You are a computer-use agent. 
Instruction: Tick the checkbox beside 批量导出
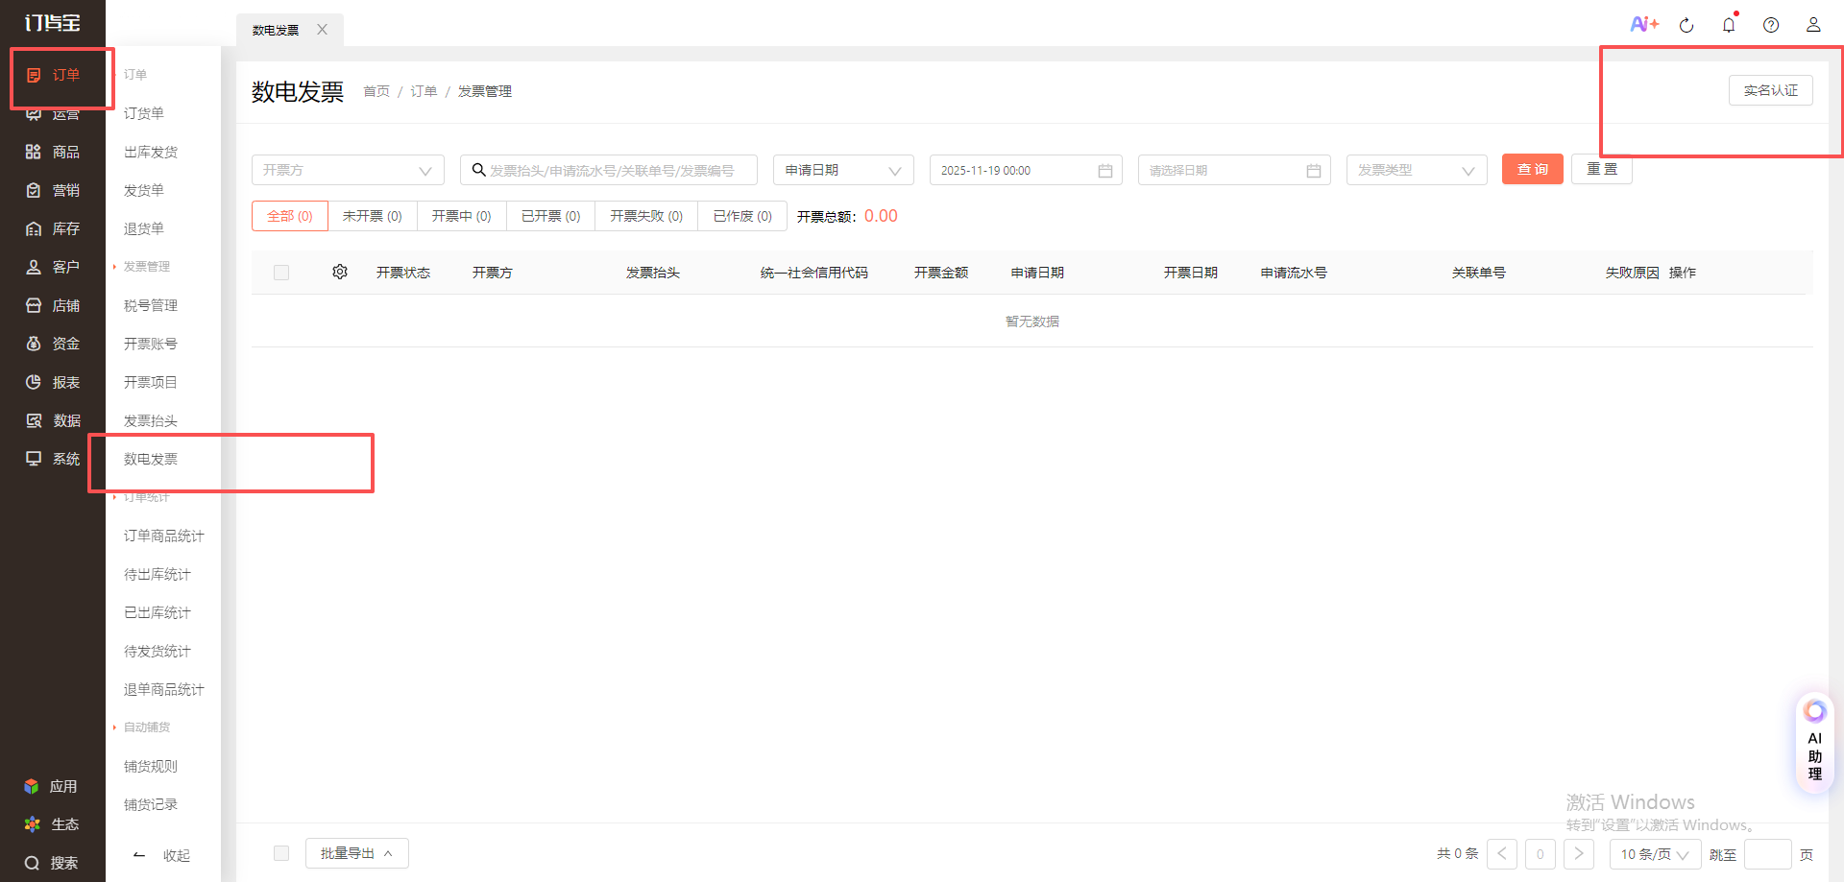281,853
